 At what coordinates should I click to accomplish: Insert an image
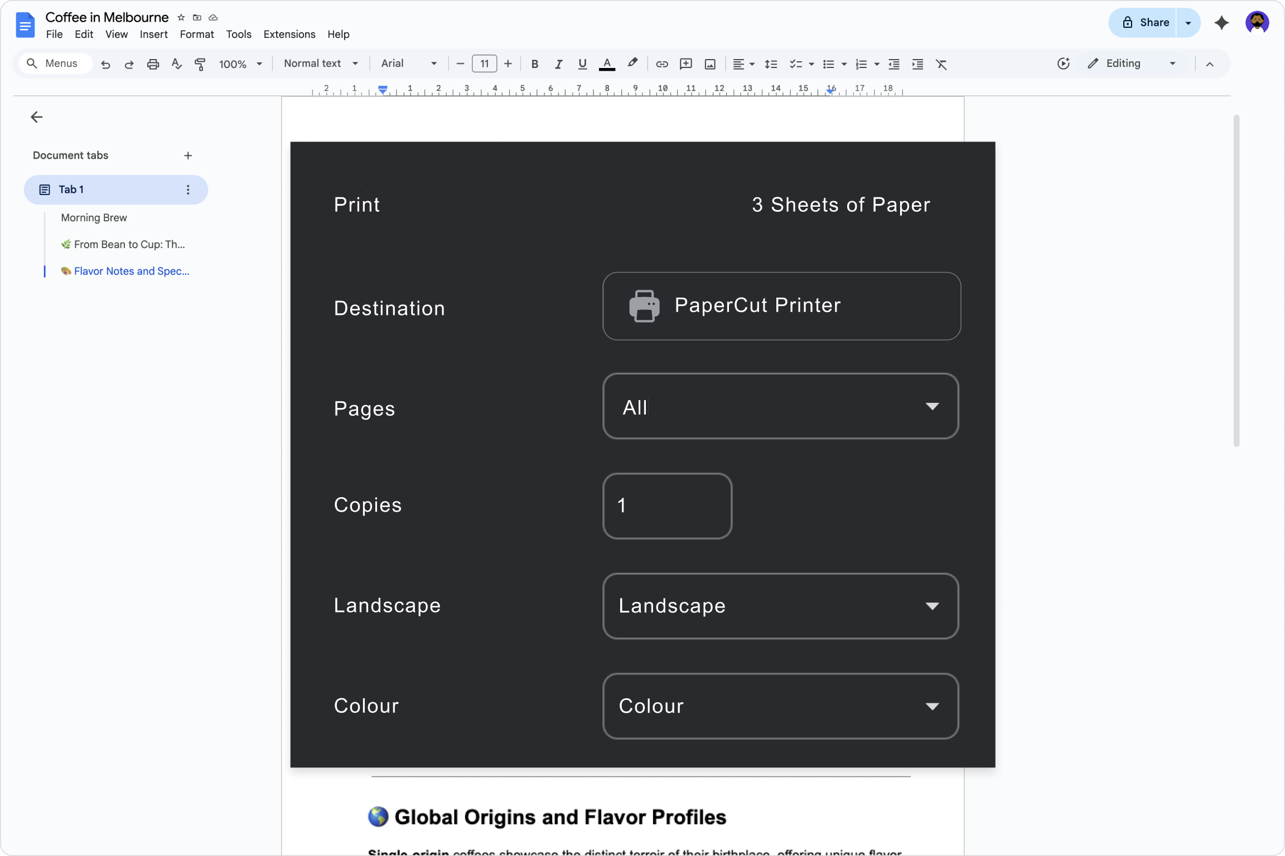coord(709,64)
